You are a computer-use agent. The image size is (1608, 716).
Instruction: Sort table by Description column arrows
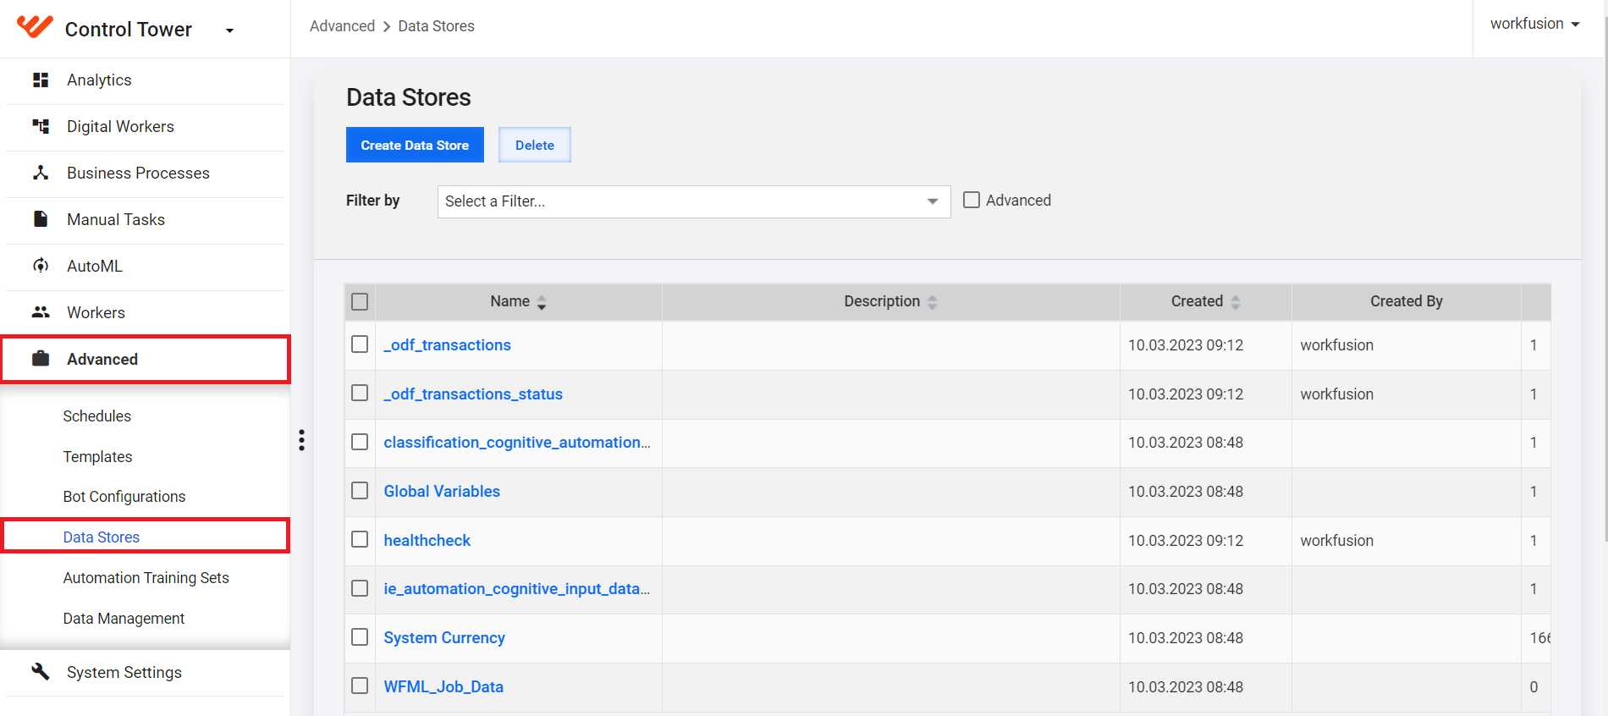pos(932,302)
